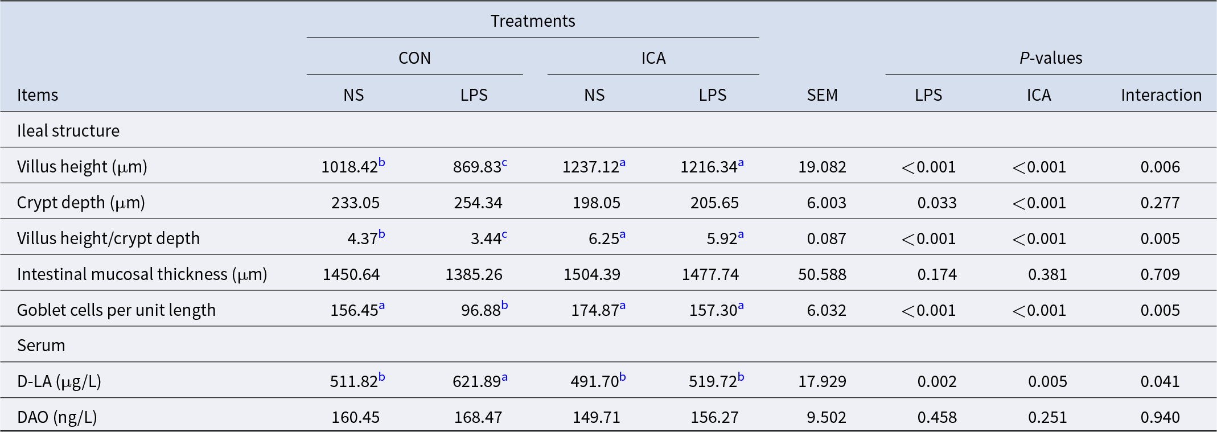Click the Interaction column header
The height and width of the screenshot is (432, 1217).
point(1161,95)
